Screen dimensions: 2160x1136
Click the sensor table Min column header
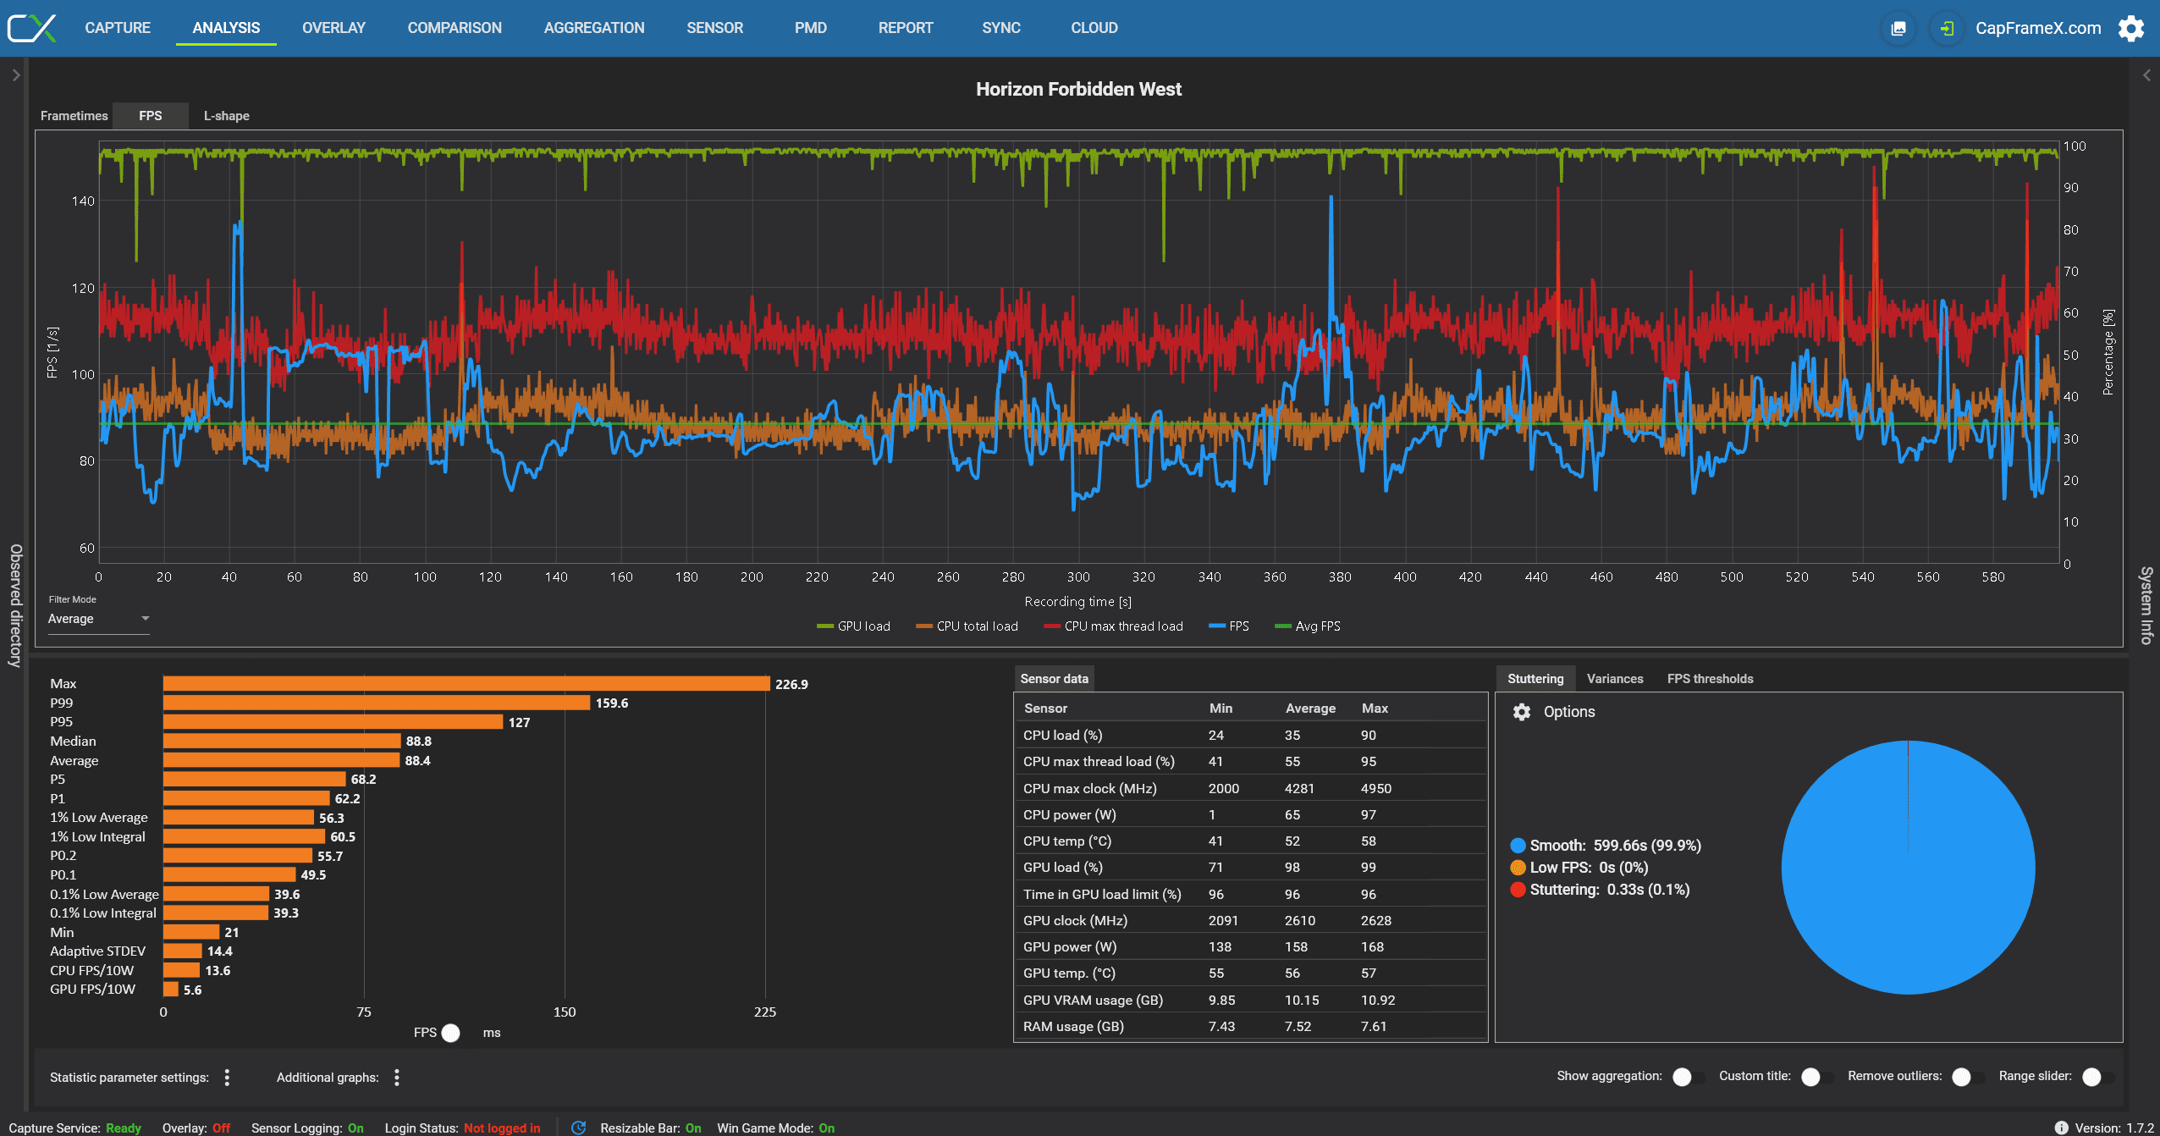1221,709
